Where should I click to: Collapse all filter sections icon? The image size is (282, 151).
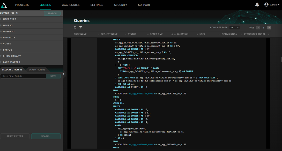coord(12,13)
